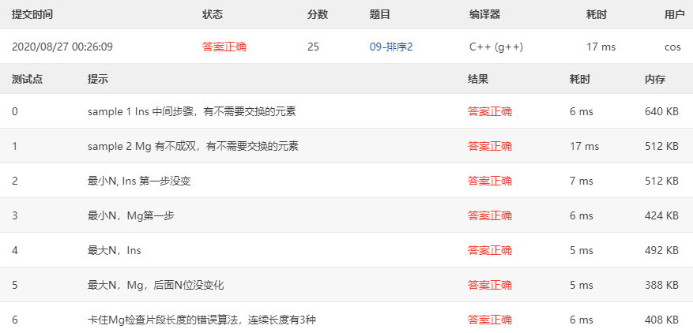693x333 pixels.
Task: Click the sample 2 Mg hint text
Action: click(193, 146)
